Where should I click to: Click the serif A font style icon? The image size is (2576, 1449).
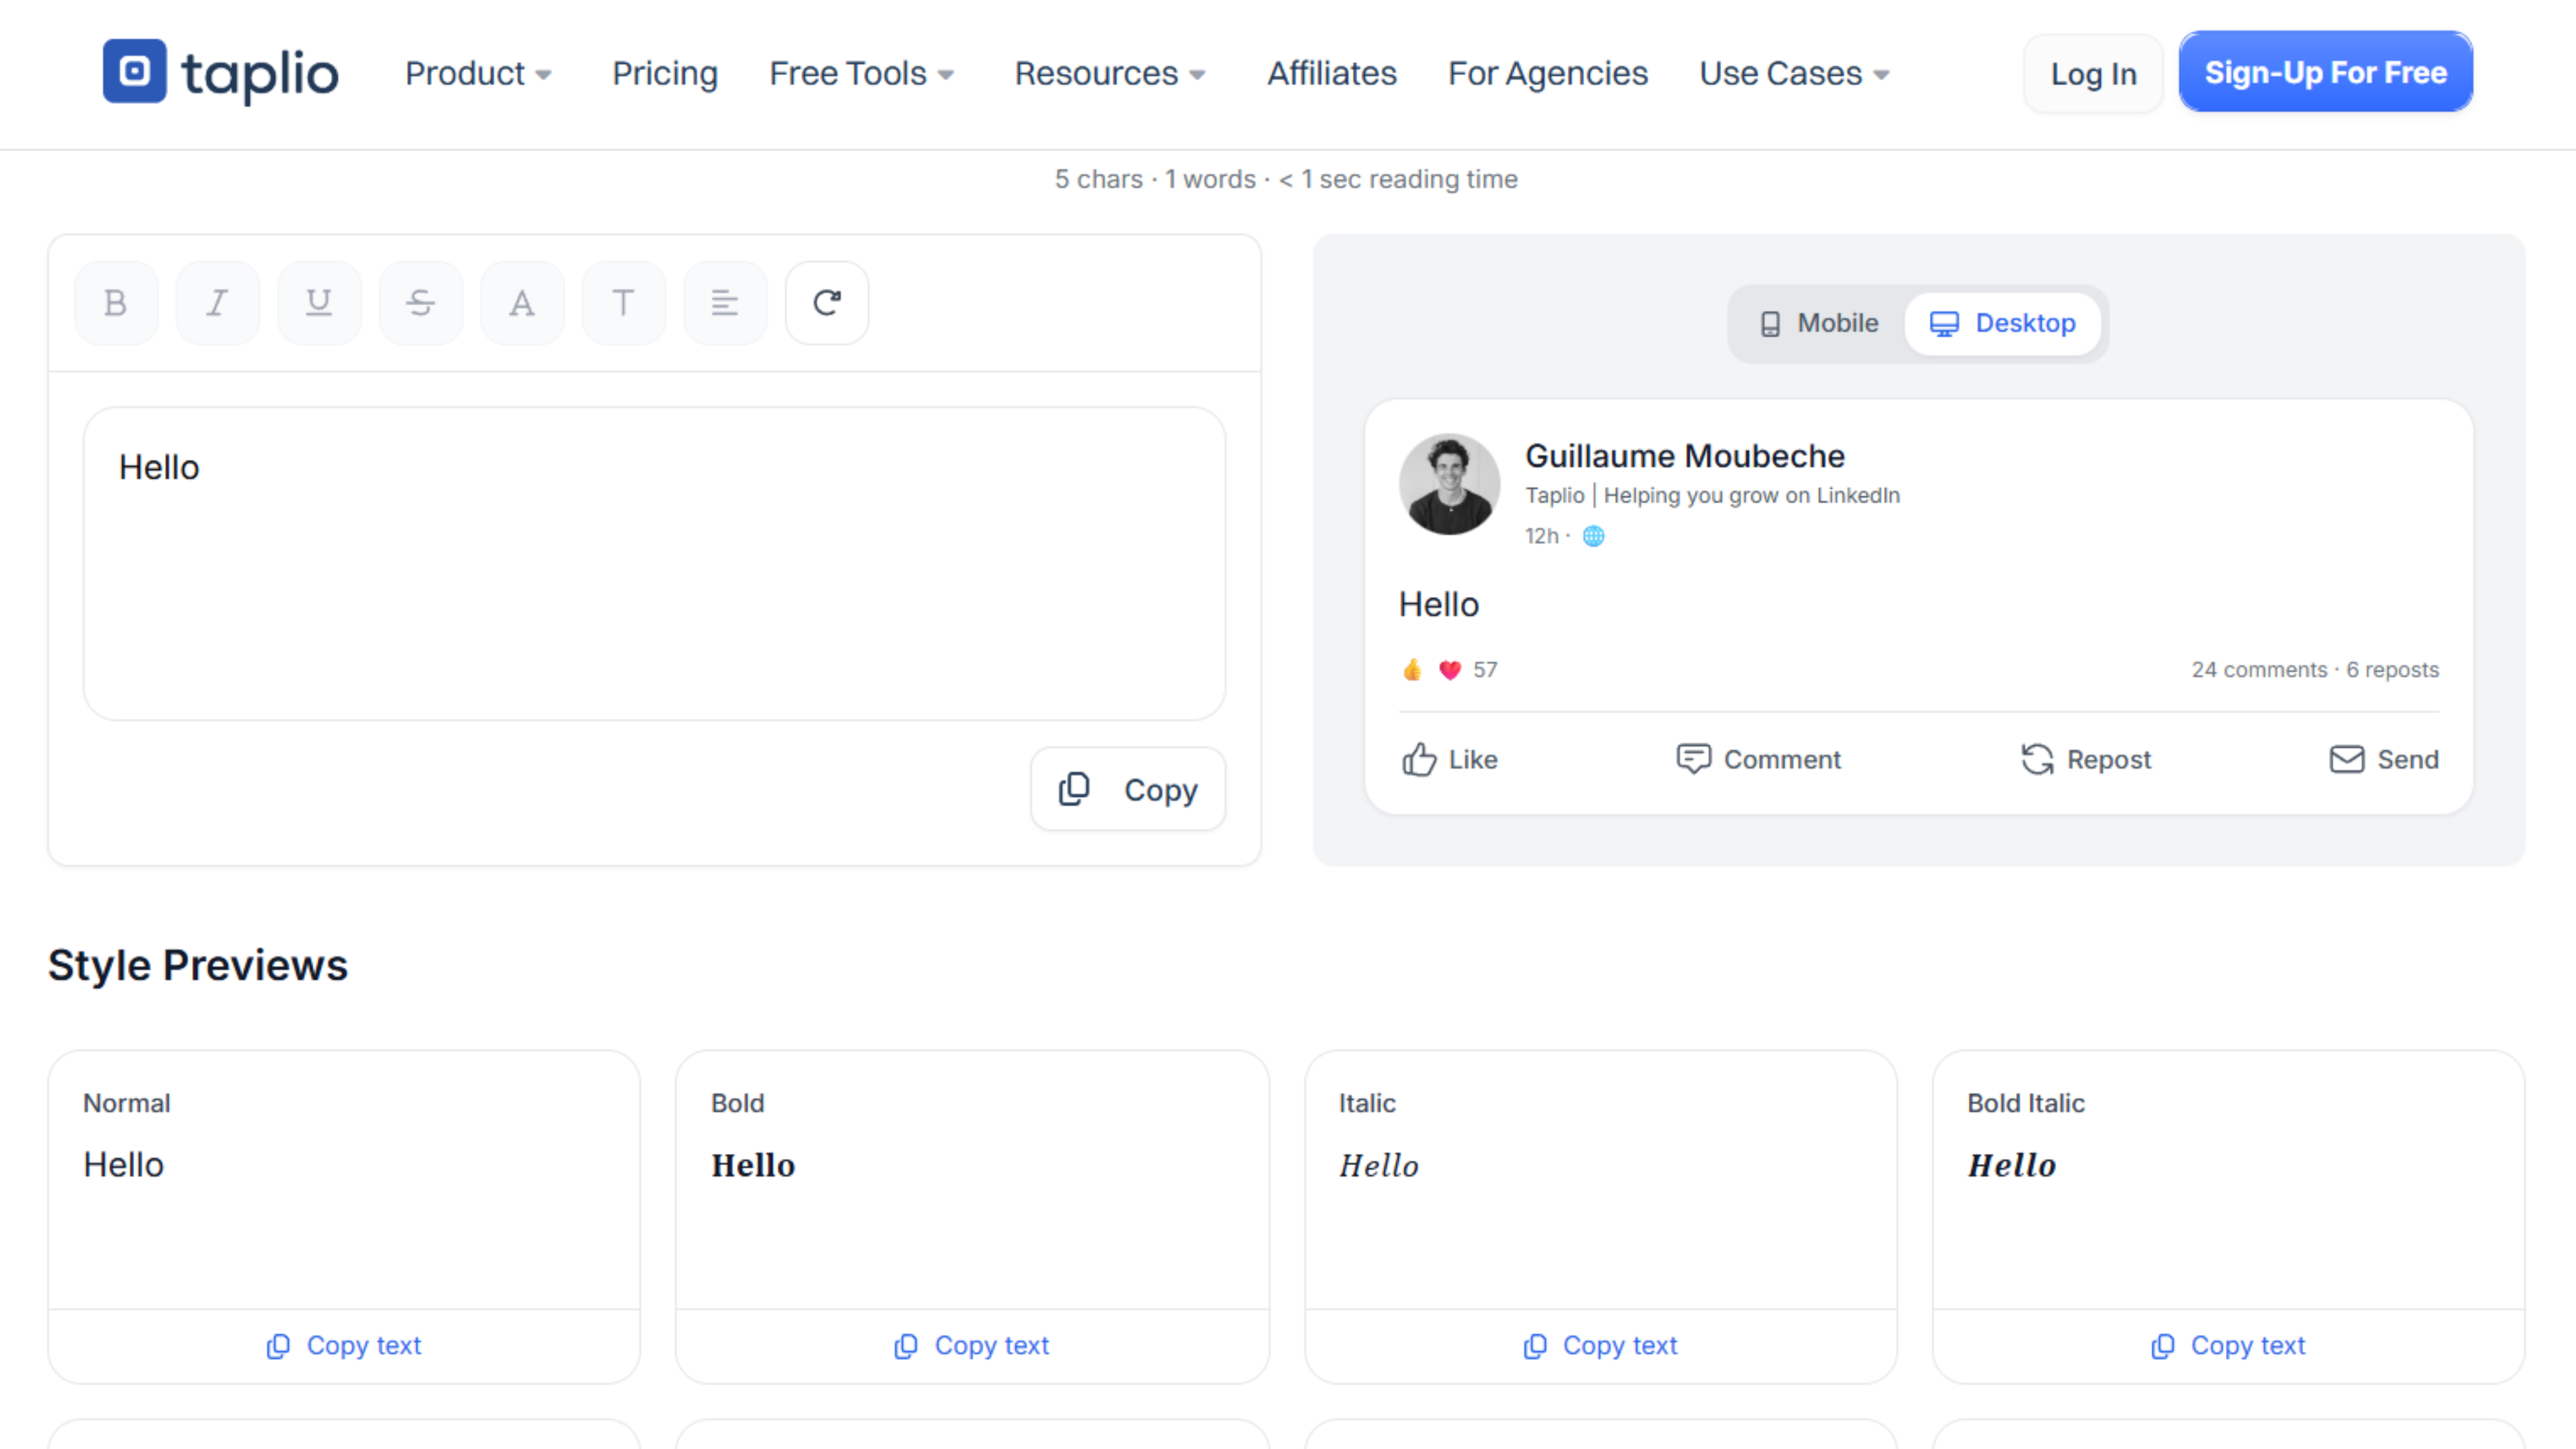point(522,302)
